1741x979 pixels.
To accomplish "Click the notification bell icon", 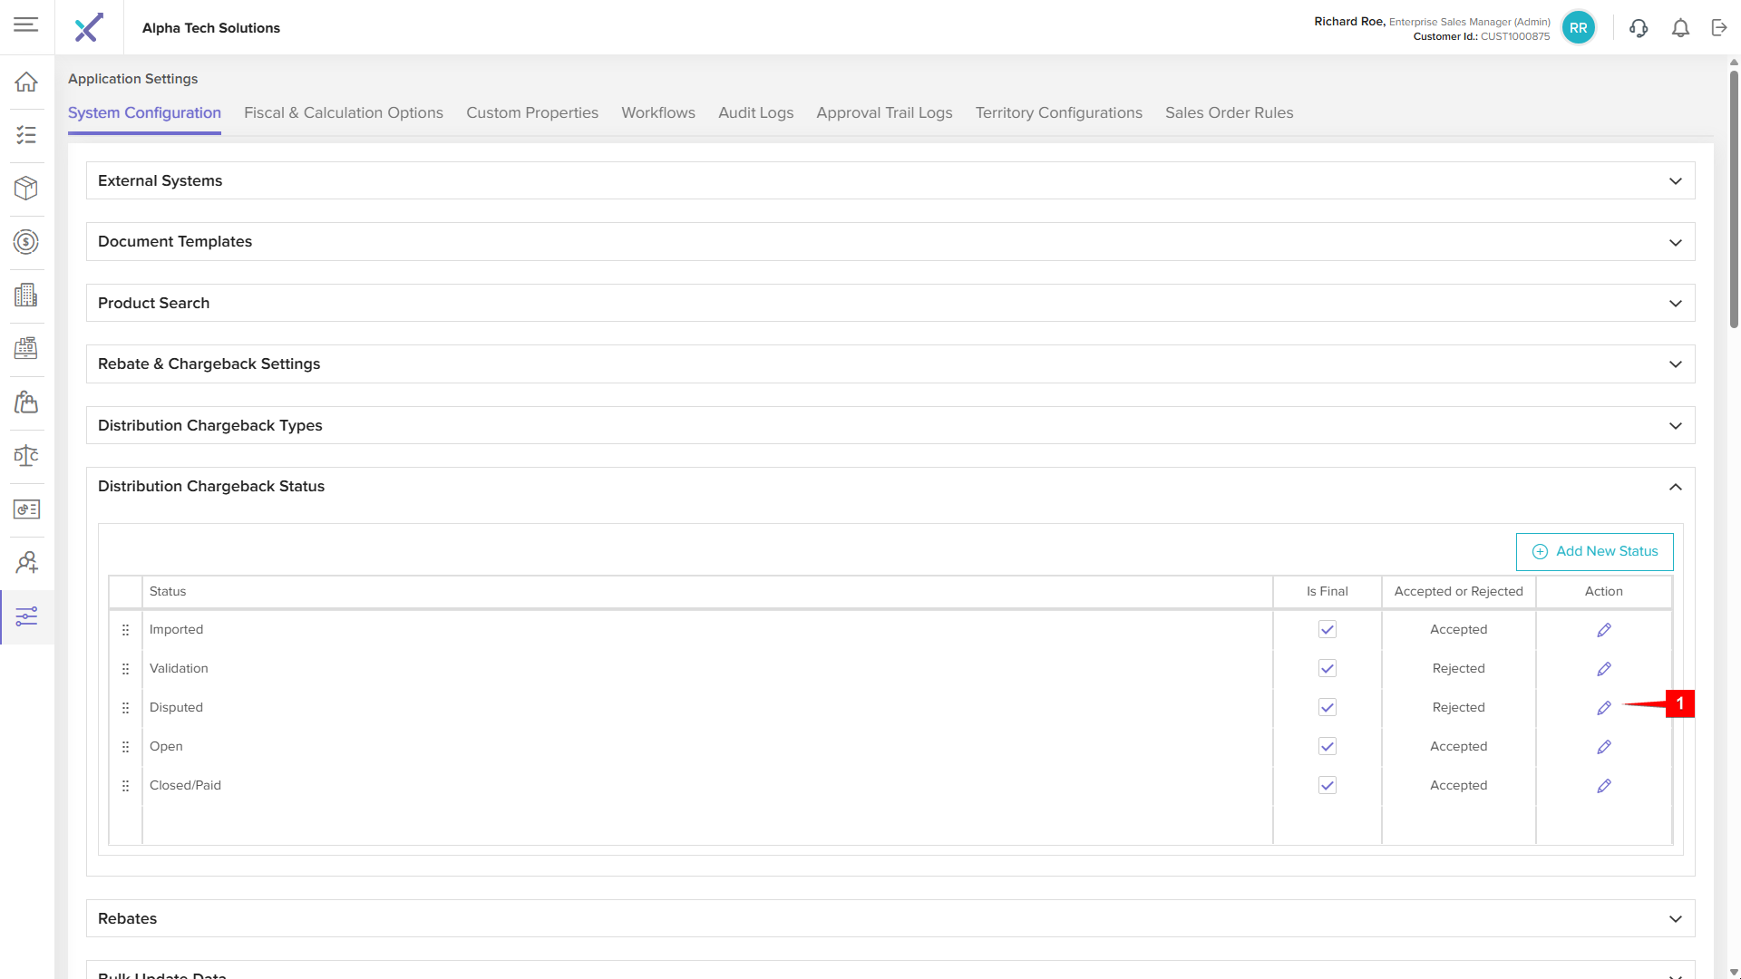I will coord(1680,28).
